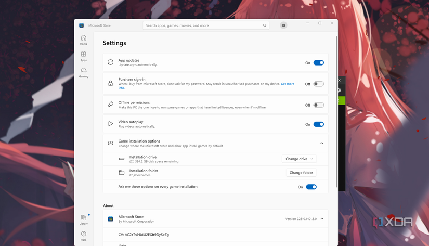Open the Home page in the sidebar
The width and height of the screenshot is (429, 246).
tap(83, 40)
